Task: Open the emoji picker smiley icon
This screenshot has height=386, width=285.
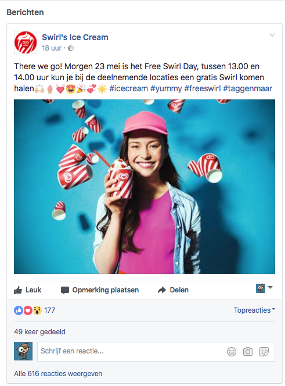Action: [x=232, y=352]
